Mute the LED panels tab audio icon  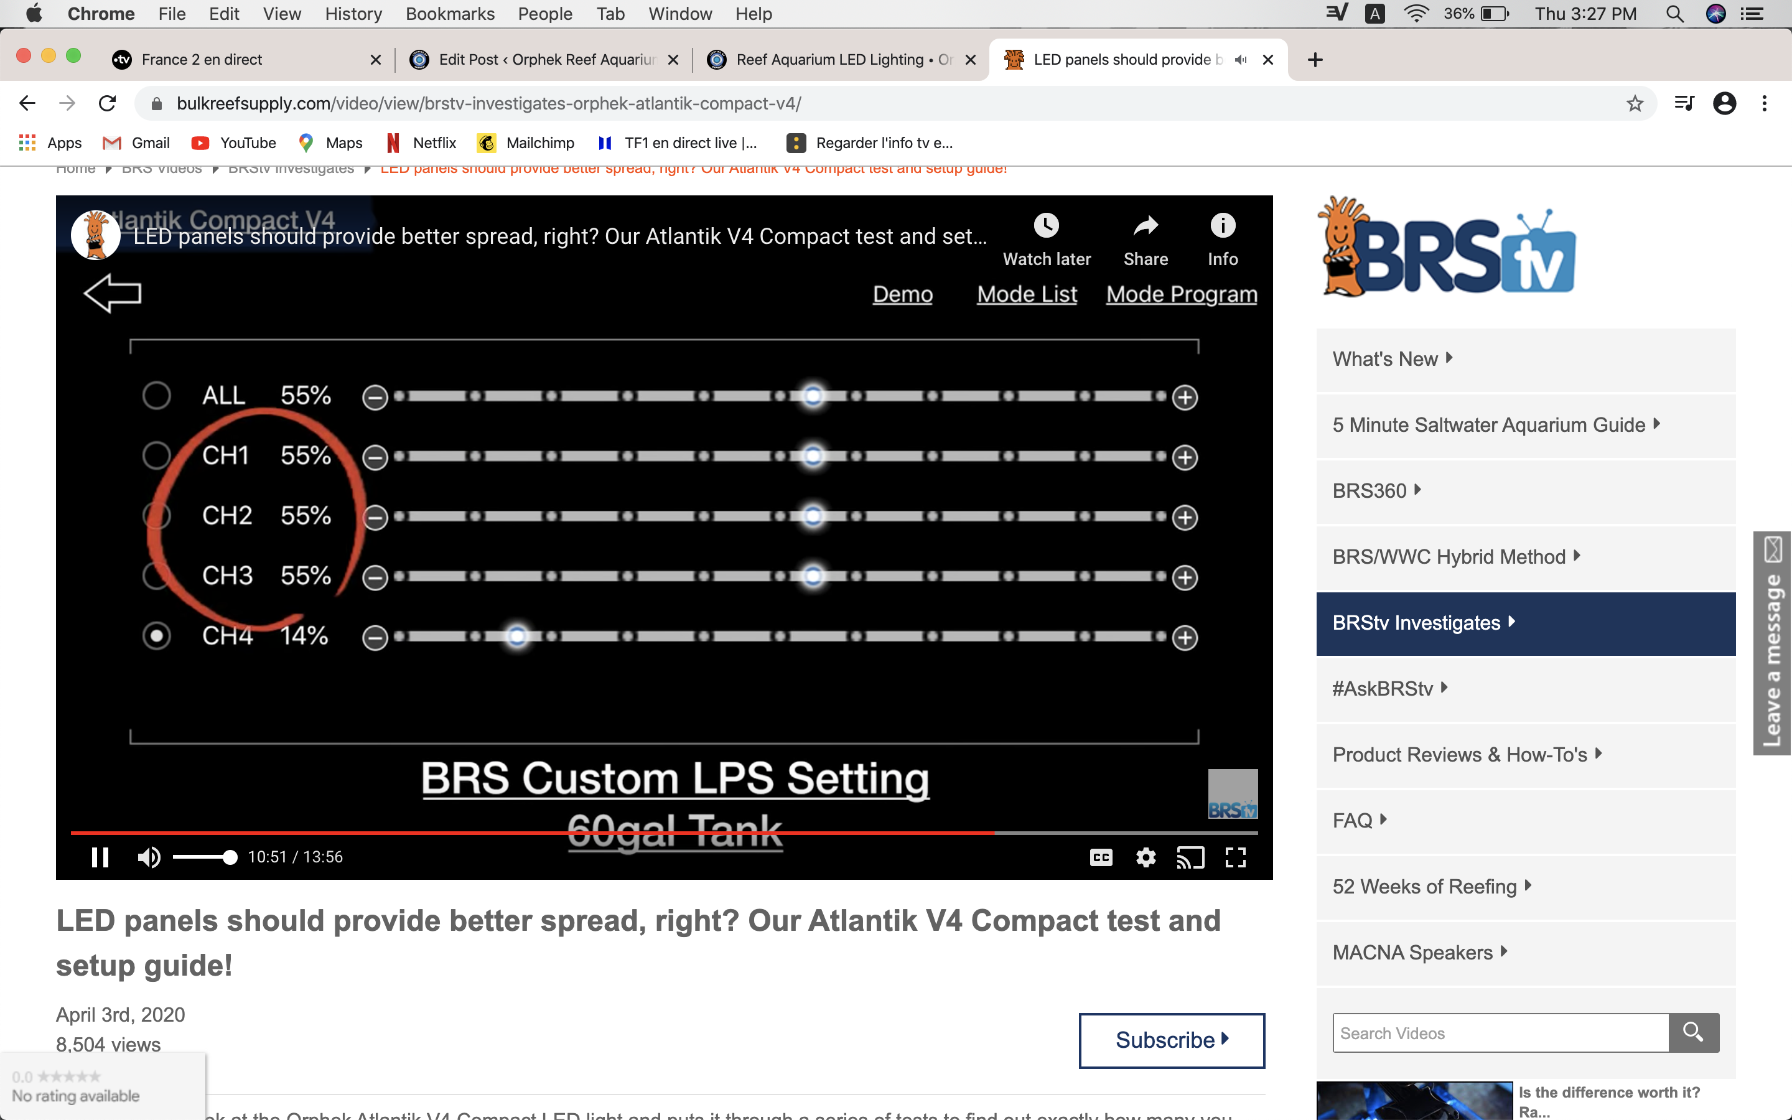(1241, 59)
